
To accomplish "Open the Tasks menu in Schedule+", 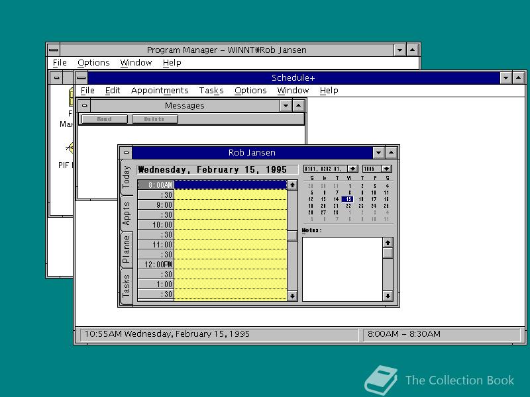I will pos(211,91).
